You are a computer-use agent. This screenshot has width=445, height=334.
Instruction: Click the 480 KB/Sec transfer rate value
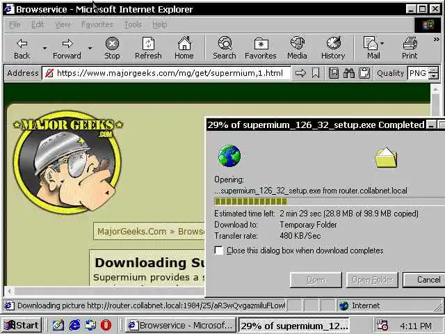tap(300, 236)
